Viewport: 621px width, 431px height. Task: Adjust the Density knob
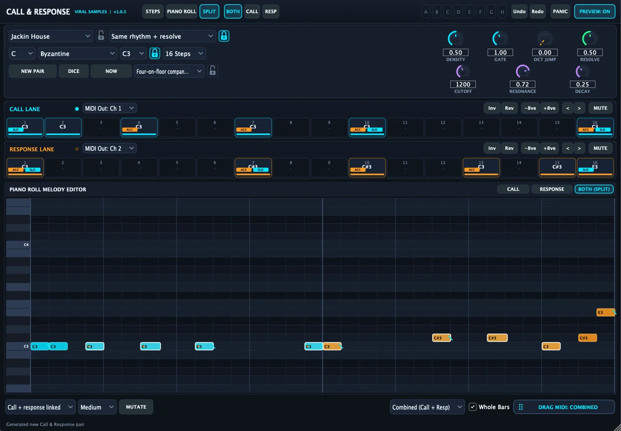click(x=455, y=39)
